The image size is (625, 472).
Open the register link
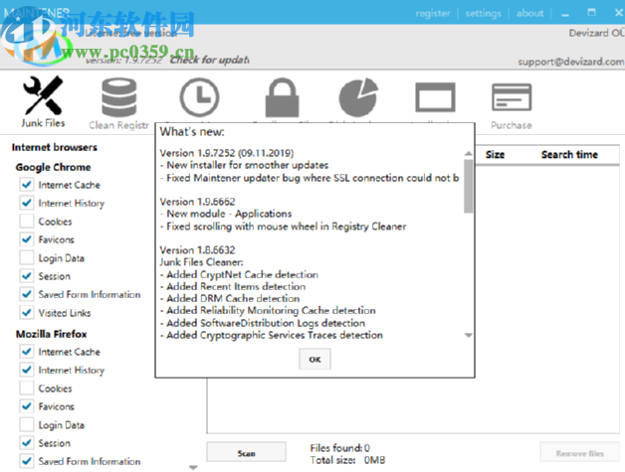[433, 13]
